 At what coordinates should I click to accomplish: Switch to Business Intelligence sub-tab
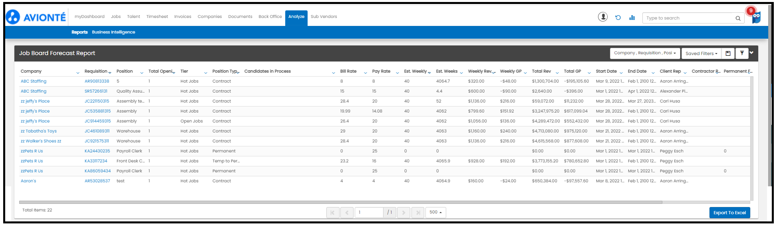click(x=113, y=32)
